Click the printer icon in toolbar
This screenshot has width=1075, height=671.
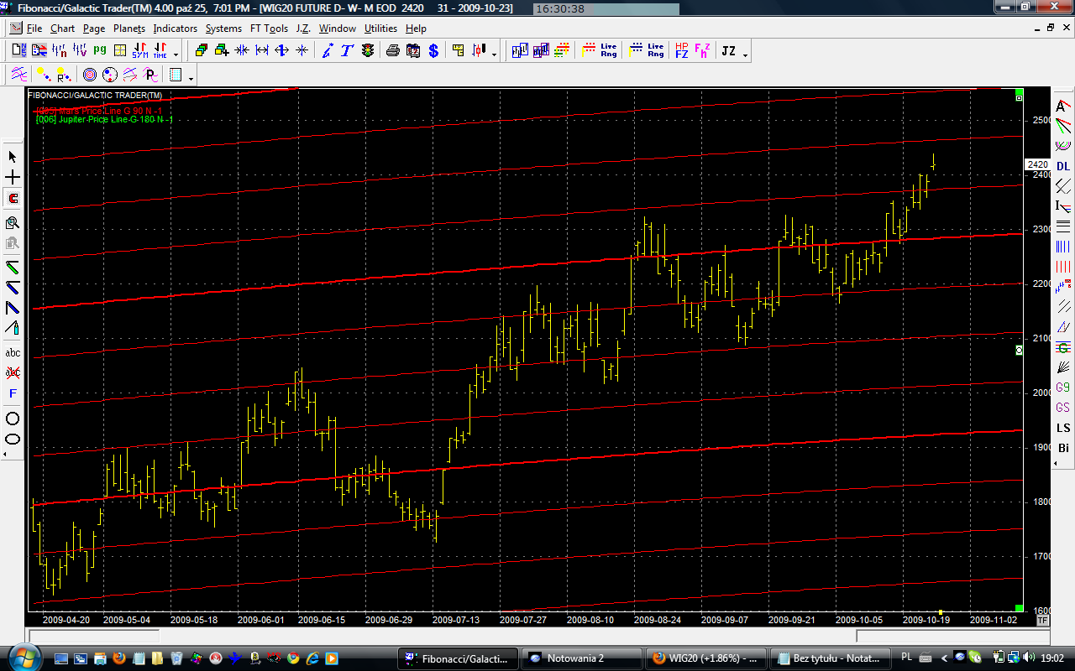392,51
